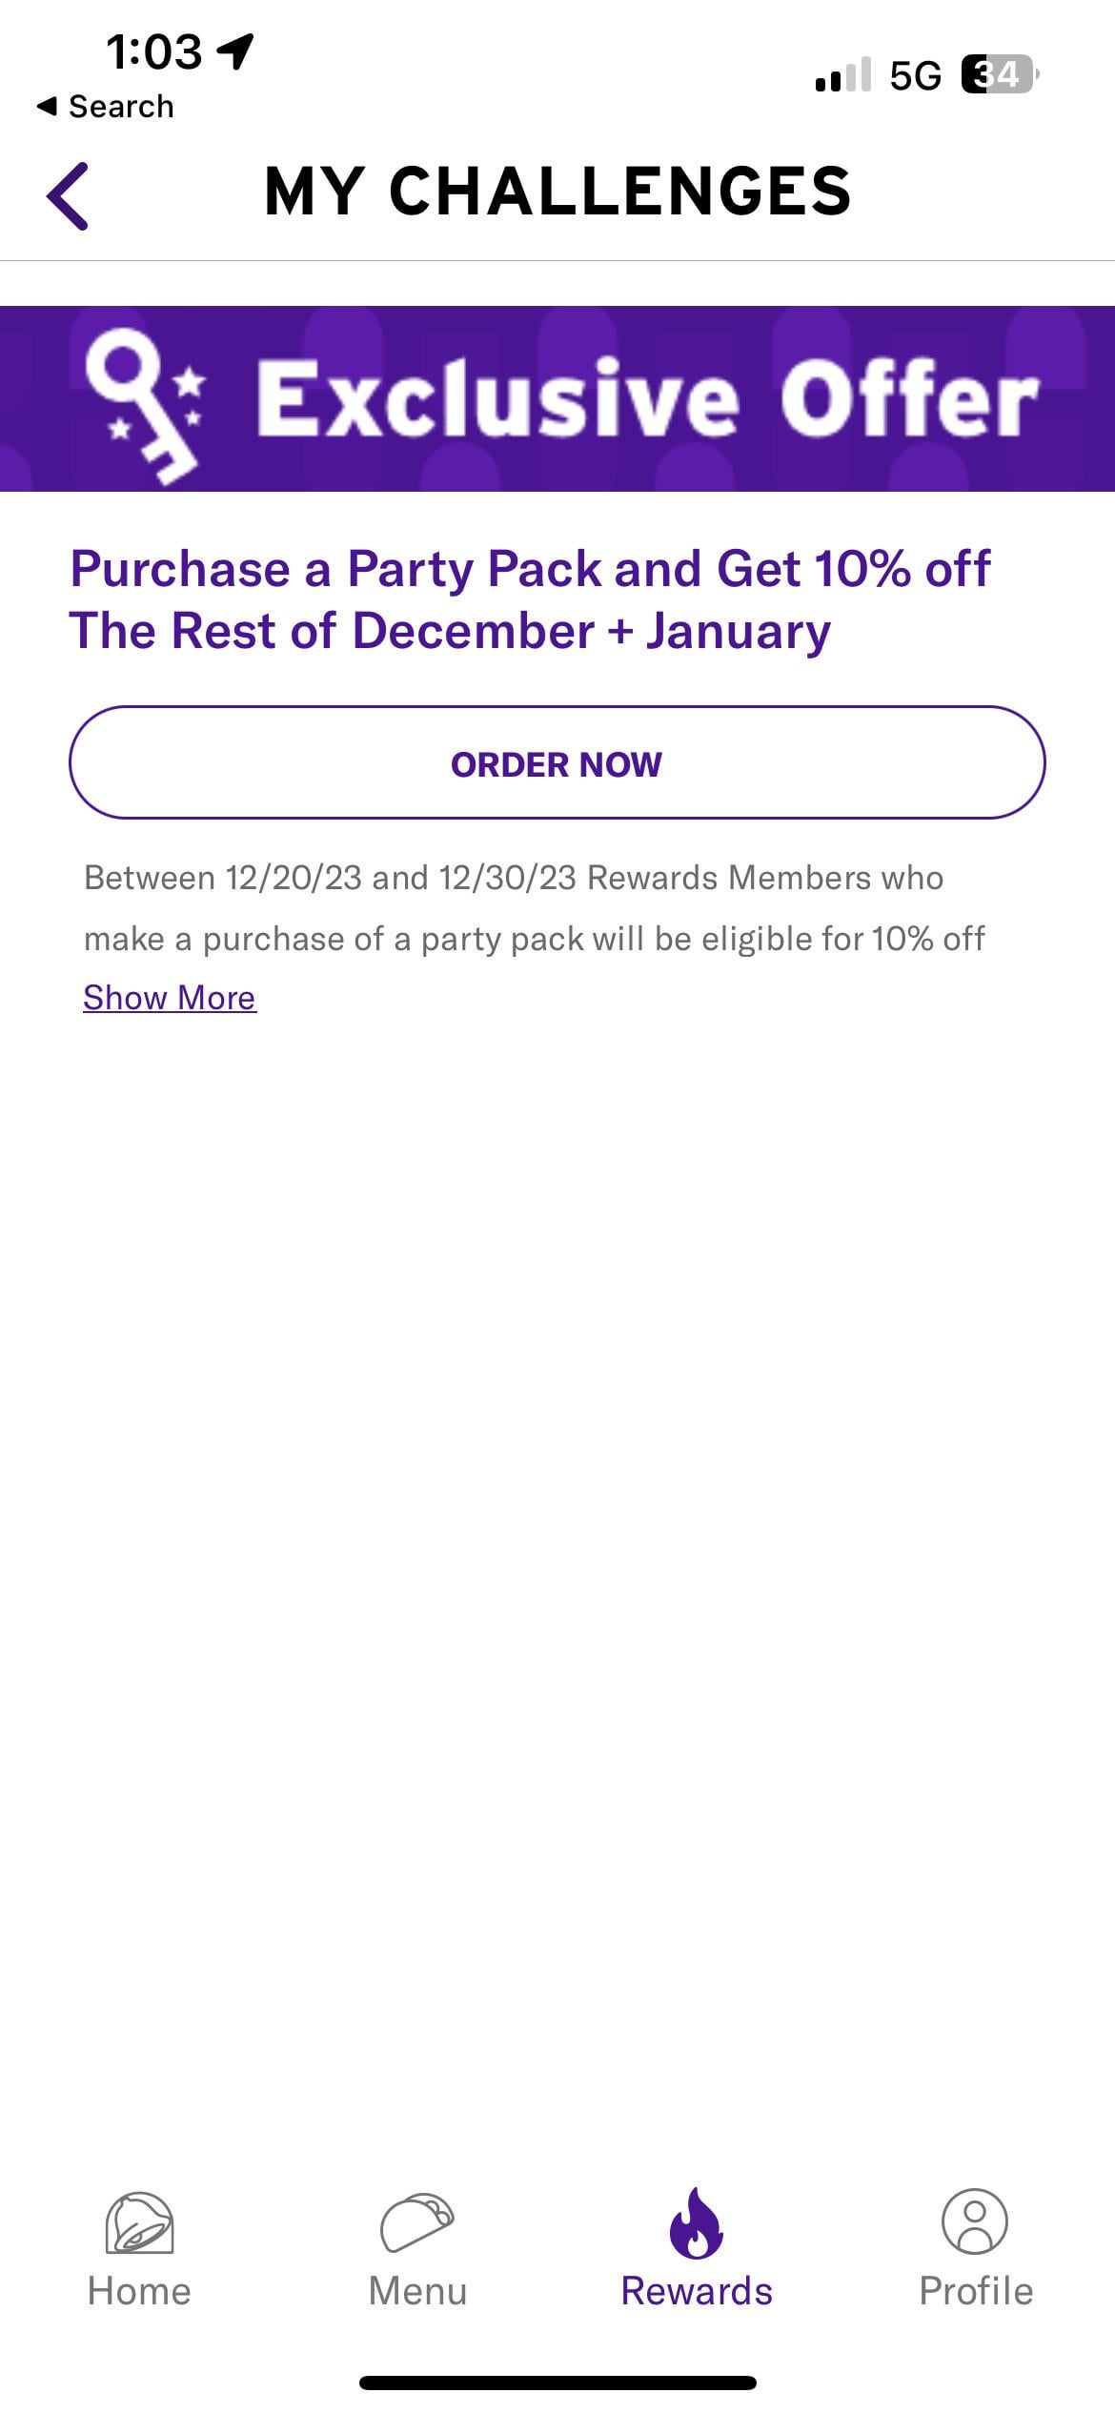Tap the battery indicator in status bar
Viewport: 1115px width, 2413px height.
pyautogui.click(x=1000, y=74)
